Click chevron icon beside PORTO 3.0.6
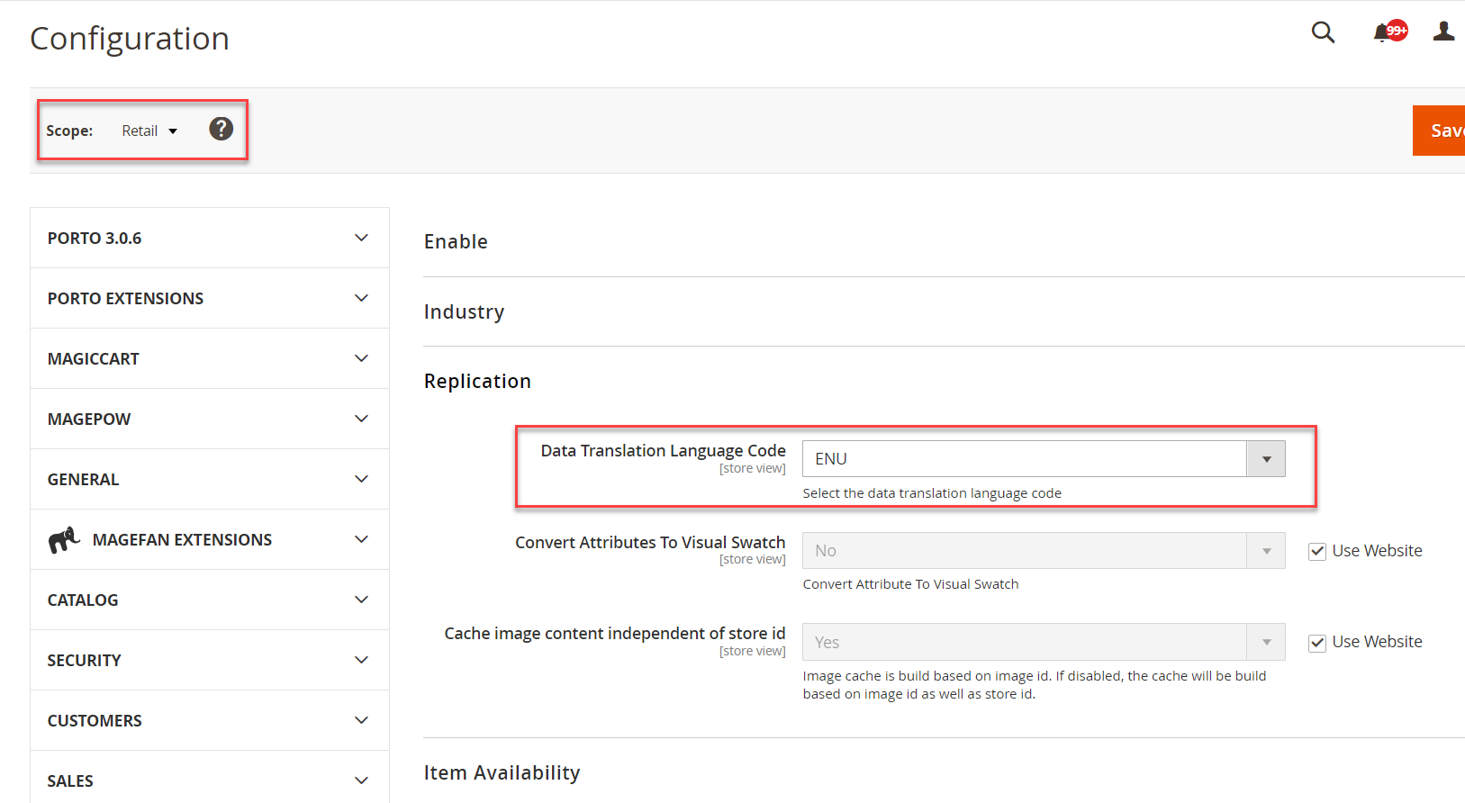1465x803 pixels. coord(361,239)
